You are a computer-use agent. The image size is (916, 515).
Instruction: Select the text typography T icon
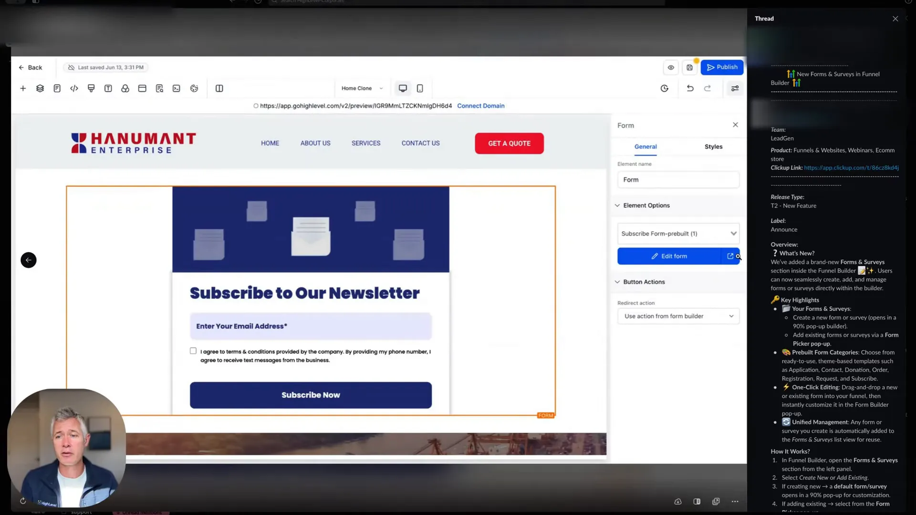coord(108,88)
